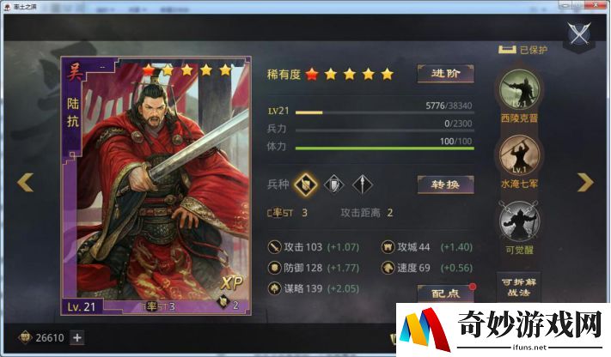Go to previous hero with left arrow

tap(26, 182)
